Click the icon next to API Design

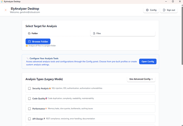(x=44, y=119)
